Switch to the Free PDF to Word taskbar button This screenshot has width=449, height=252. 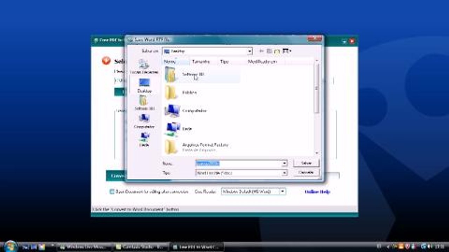click(196, 247)
